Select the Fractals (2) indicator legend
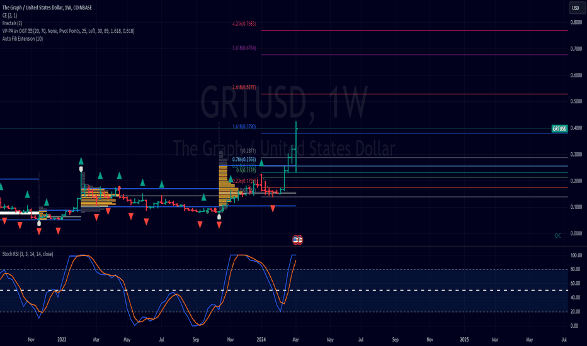This screenshot has height=346, width=587. tap(12, 23)
